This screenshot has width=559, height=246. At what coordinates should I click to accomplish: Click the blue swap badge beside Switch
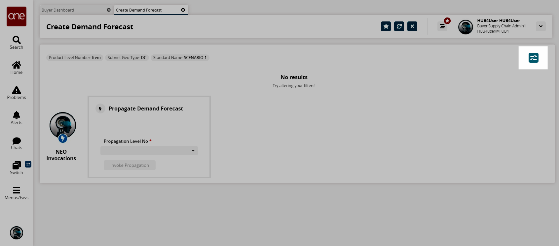[x=28, y=164]
